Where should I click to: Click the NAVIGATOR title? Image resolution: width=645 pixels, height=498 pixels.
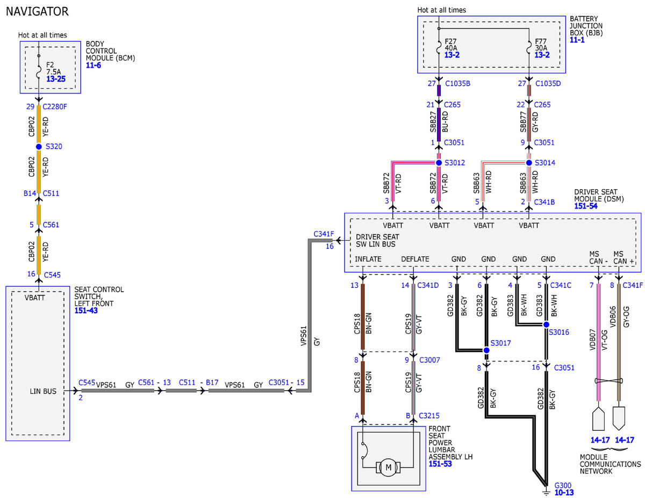point(37,11)
